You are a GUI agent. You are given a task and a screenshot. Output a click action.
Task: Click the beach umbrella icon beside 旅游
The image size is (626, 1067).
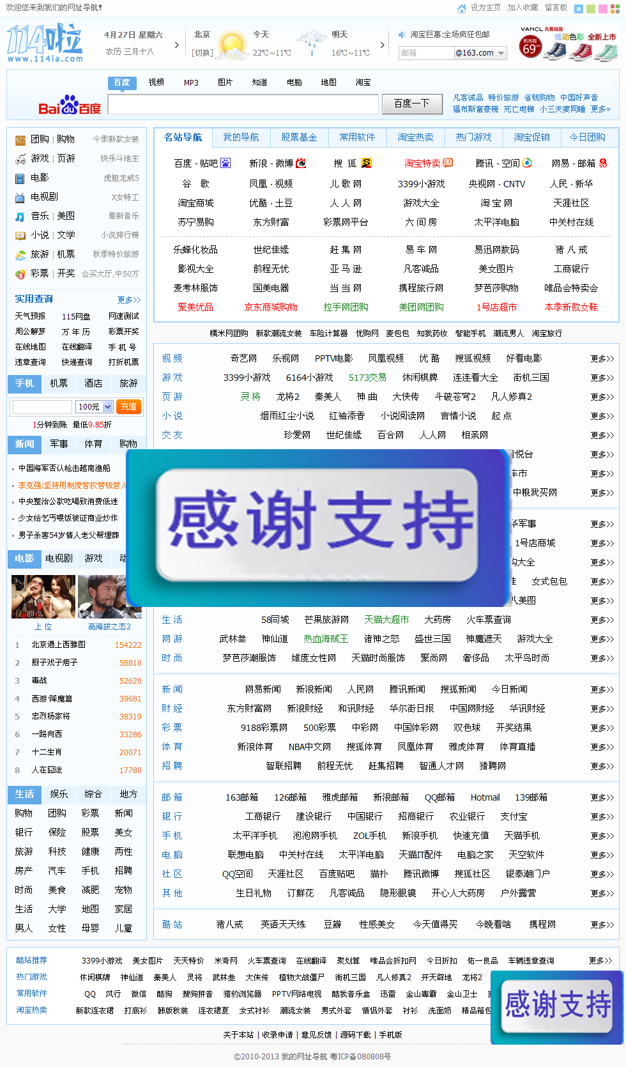(20, 254)
